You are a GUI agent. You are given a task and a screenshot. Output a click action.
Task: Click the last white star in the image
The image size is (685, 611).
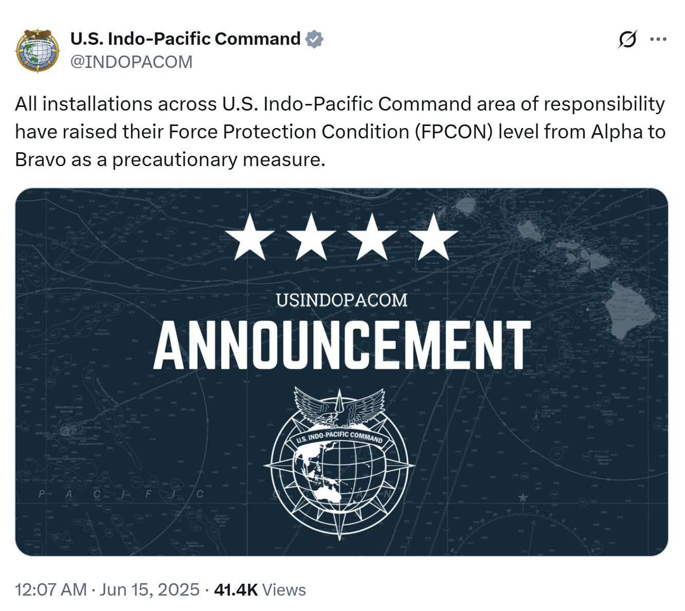[x=434, y=237]
